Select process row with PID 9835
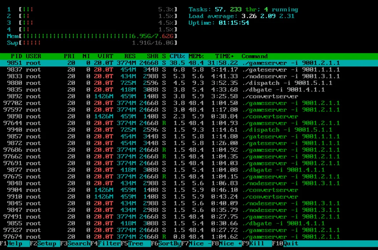Viewport: 378px width, 250px height. point(189,90)
